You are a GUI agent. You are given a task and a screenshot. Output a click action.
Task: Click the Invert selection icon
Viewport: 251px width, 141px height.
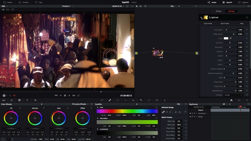coord(186,112)
